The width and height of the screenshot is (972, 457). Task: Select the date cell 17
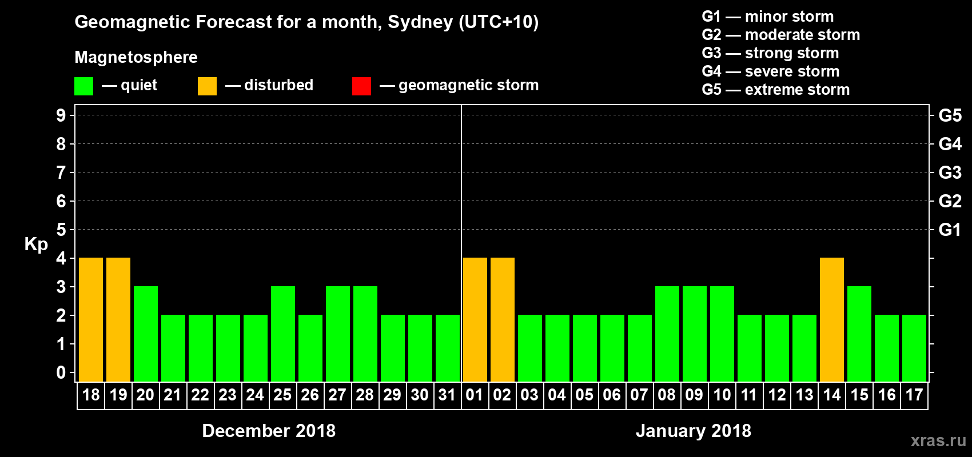point(914,395)
